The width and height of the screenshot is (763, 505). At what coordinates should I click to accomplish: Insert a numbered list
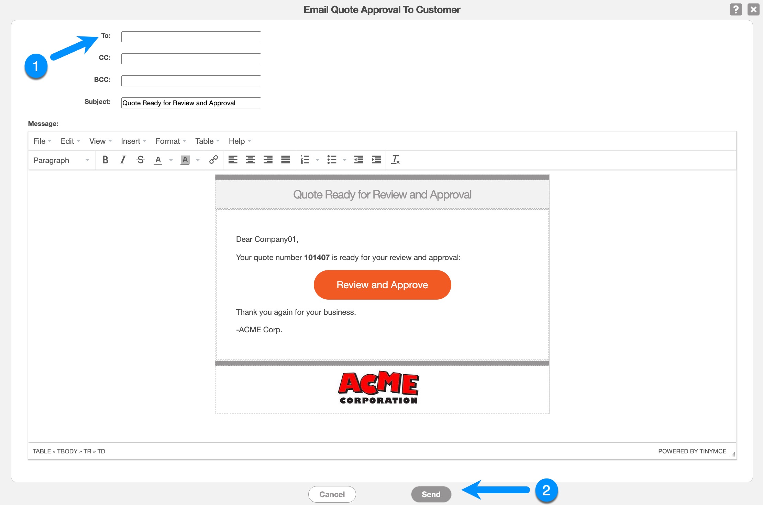pos(305,160)
